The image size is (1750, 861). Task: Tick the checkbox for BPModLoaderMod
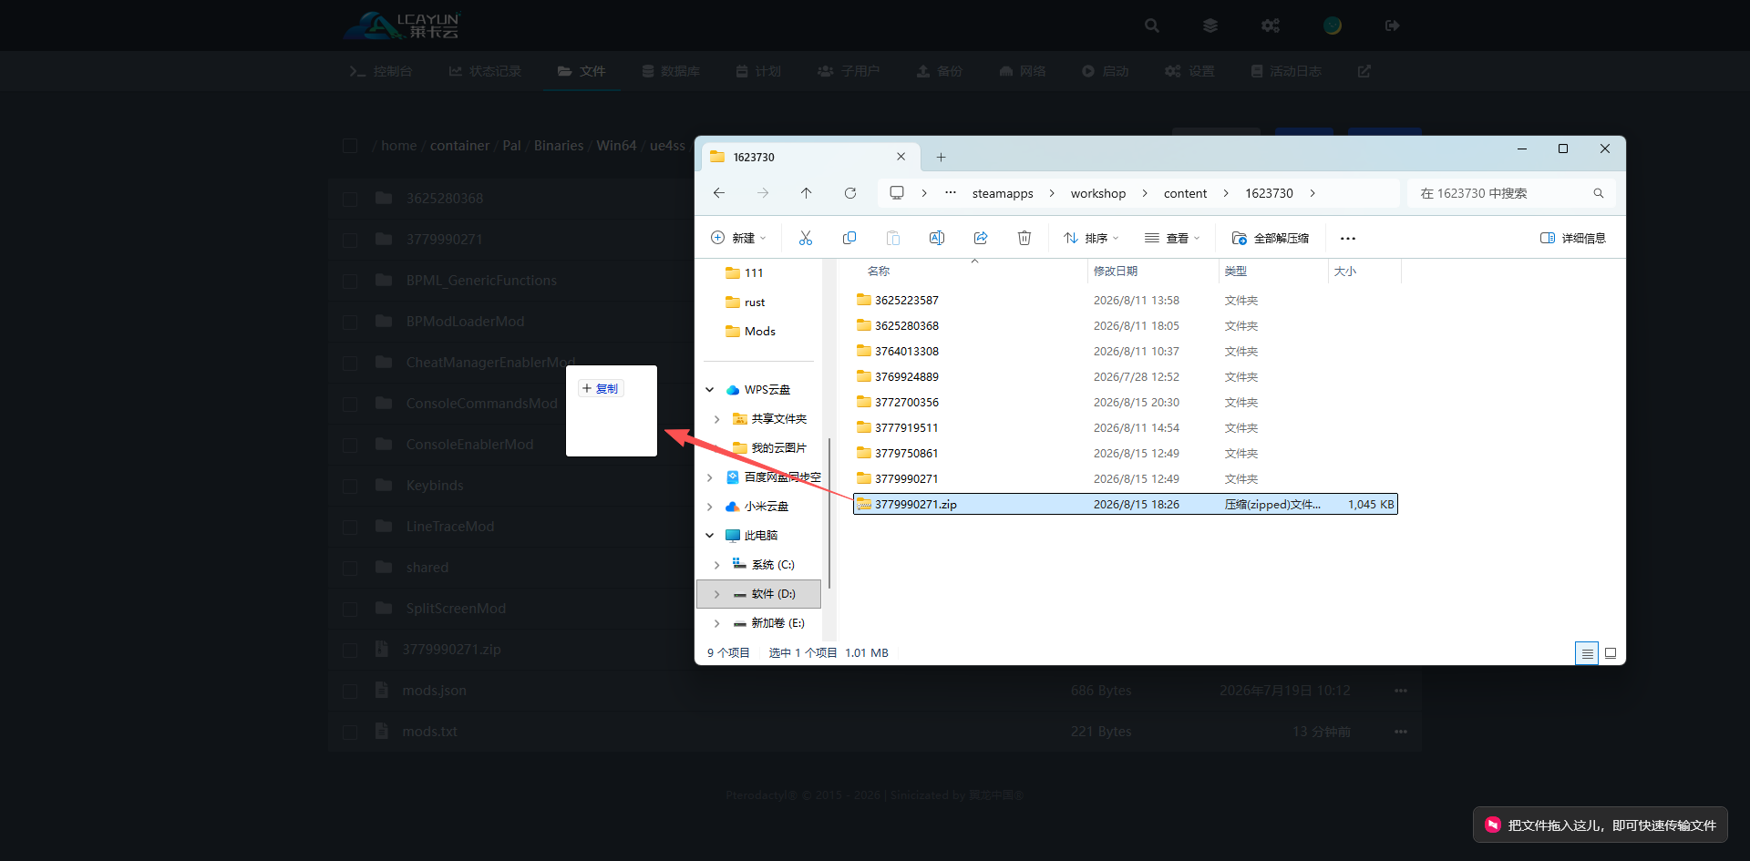coord(350,322)
